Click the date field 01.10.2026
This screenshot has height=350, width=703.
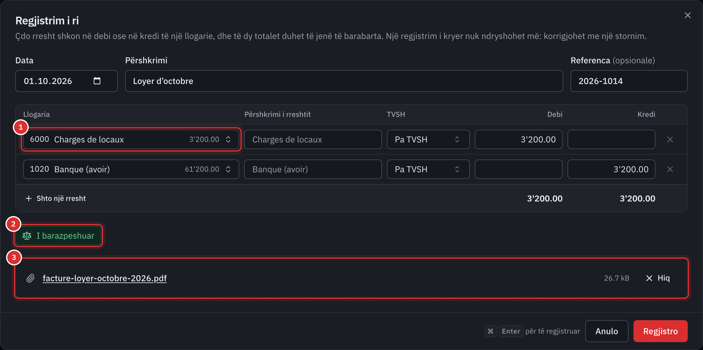click(66, 81)
